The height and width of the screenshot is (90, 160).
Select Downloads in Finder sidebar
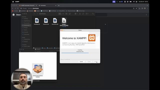[26, 25]
